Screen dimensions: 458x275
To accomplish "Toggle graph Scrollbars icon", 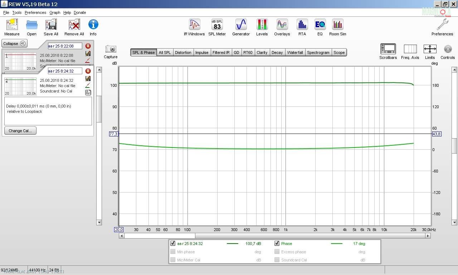I will pos(388,49).
